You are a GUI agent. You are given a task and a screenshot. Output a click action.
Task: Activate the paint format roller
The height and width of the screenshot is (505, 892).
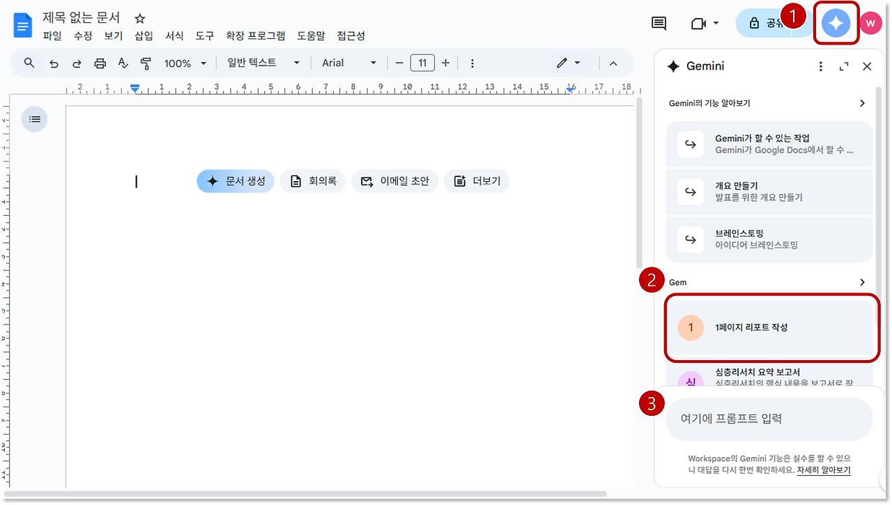pos(146,63)
